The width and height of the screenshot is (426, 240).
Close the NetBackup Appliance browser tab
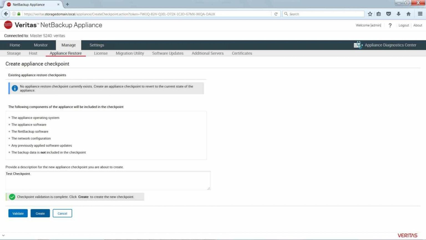click(x=58, y=4)
